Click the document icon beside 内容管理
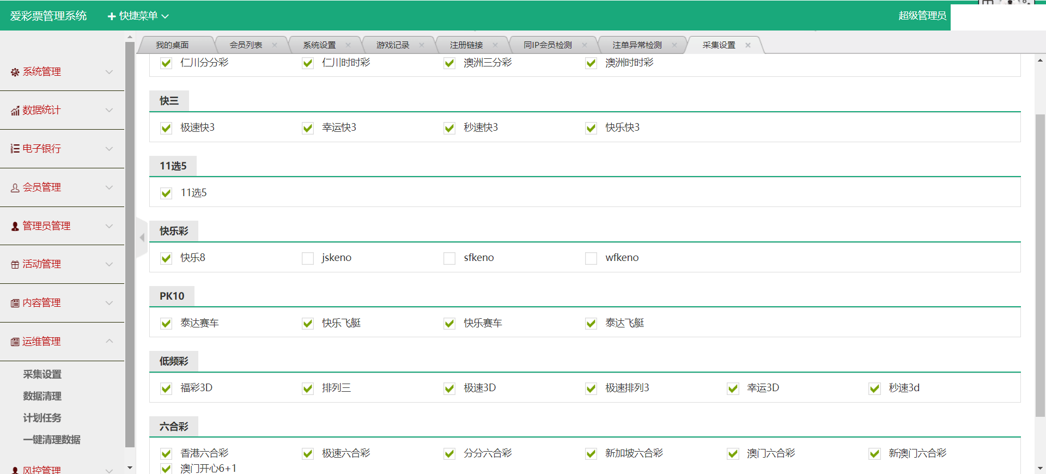Screen dimensions: 1046x474 pyautogui.click(x=15, y=303)
